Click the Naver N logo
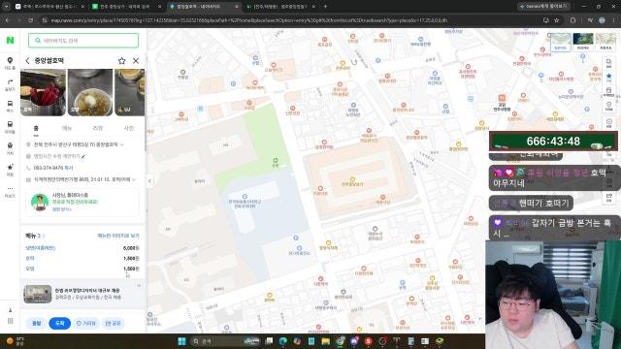 [10, 41]
